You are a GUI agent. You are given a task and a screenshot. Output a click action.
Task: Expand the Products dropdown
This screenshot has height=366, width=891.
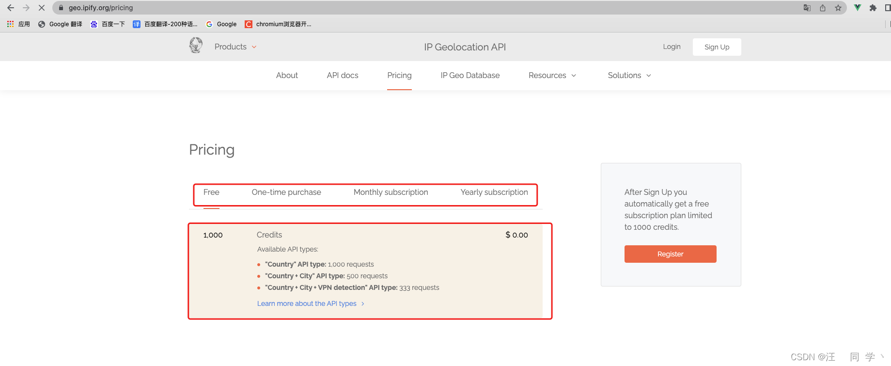[235, 47]
